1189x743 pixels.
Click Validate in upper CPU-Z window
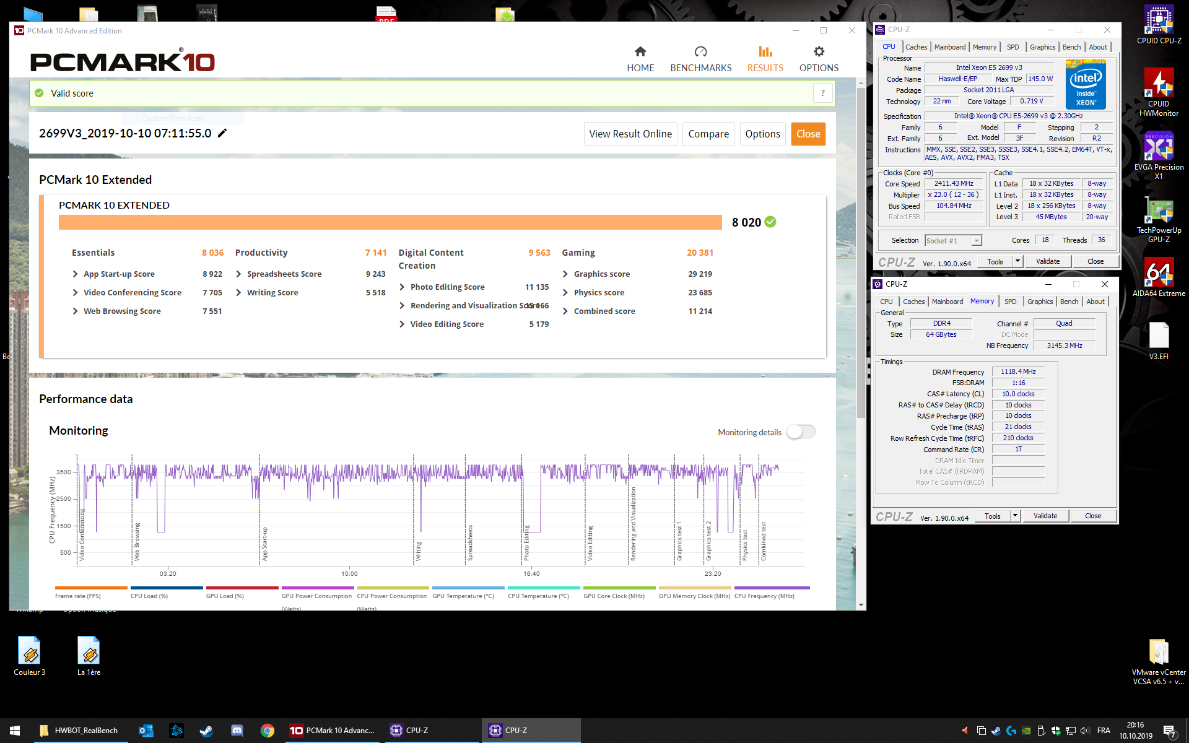click(x=1048, y=261)
